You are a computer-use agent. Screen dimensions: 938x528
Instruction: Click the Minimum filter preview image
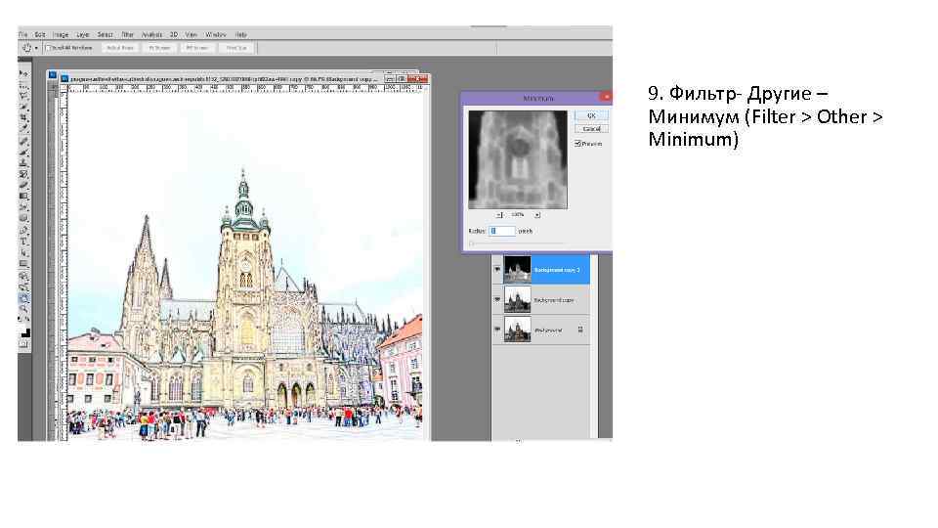(518, 159)
